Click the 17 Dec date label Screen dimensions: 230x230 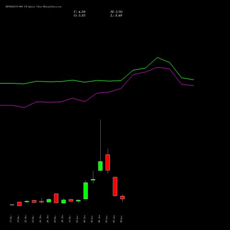click(11, 219)
